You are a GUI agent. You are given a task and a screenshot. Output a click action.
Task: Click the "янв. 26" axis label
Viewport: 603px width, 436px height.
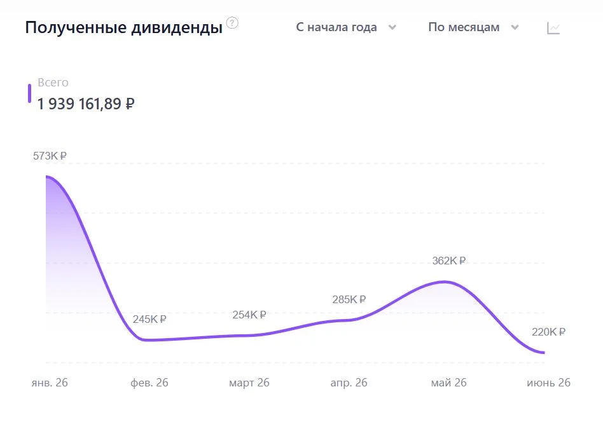click(50, 383)
